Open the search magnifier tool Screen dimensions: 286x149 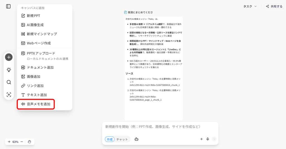point(9,82)
